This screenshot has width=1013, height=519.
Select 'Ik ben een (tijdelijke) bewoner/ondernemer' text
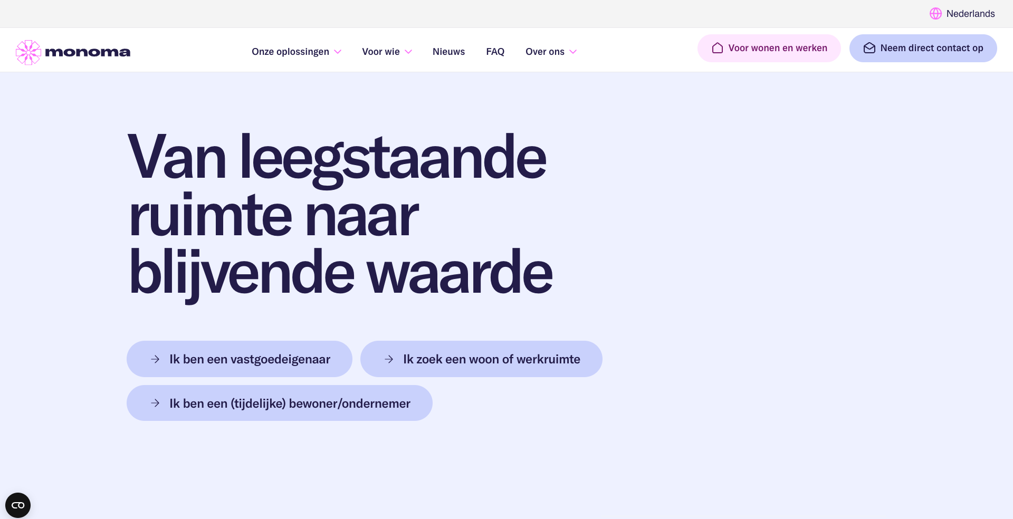point(290,403)
